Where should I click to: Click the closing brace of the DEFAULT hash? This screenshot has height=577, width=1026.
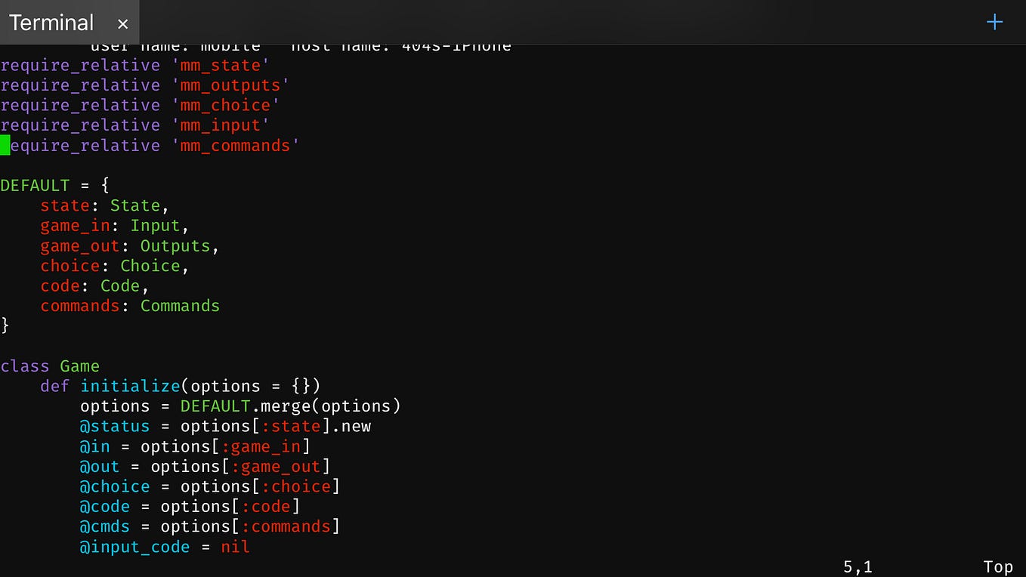4,326
